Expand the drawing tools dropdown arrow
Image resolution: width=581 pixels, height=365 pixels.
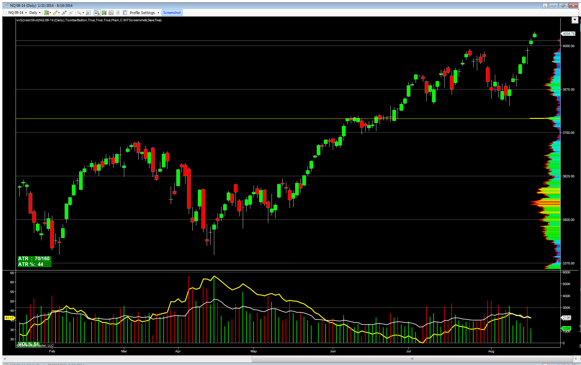coord(59,13)
